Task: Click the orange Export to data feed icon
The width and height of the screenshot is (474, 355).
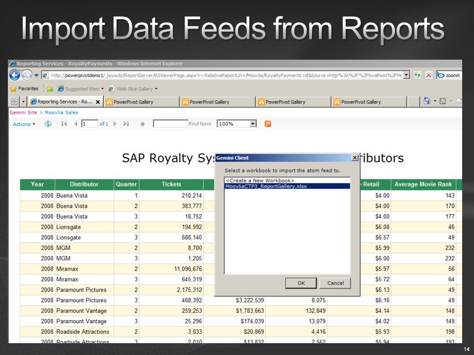Action: tap(268, 124)
